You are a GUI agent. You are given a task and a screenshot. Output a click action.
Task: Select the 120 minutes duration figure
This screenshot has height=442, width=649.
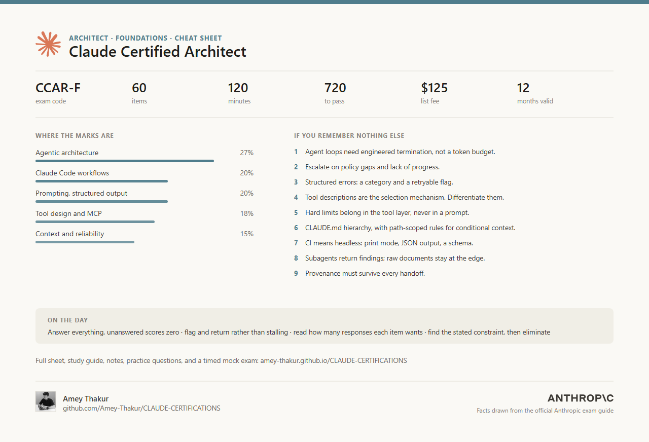pyautogui.click(x=238, y=88)
